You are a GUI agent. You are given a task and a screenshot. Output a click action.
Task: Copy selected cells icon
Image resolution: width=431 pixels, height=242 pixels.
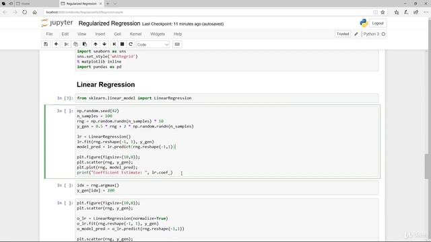(x=75, y=44)
